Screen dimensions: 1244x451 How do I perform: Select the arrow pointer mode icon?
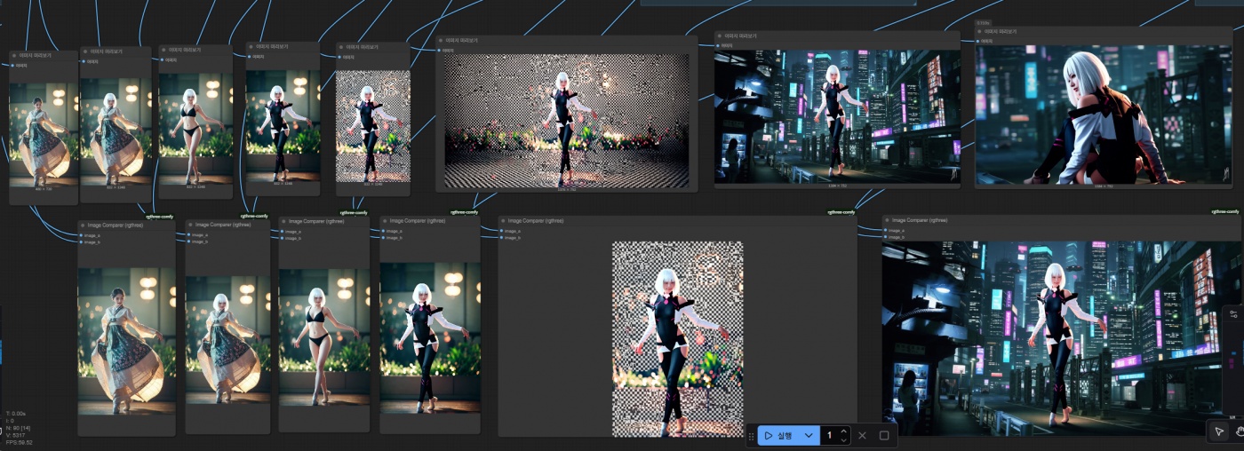pyautogui.click(x=1219, y=431)
